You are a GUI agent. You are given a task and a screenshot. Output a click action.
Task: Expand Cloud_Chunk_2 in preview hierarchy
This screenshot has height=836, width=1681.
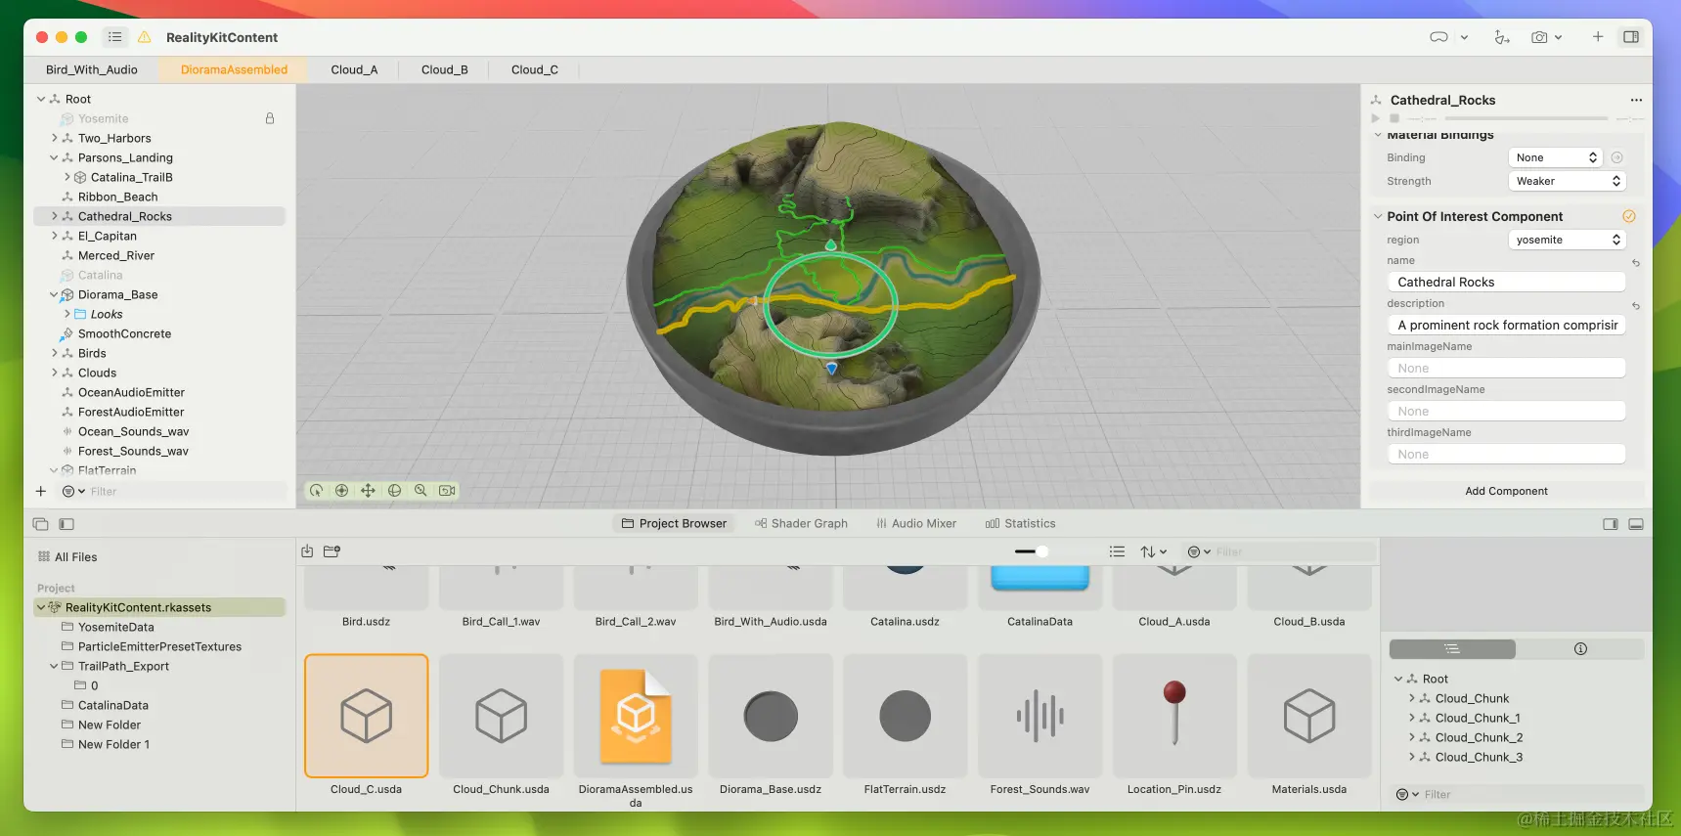point(1412,737)
